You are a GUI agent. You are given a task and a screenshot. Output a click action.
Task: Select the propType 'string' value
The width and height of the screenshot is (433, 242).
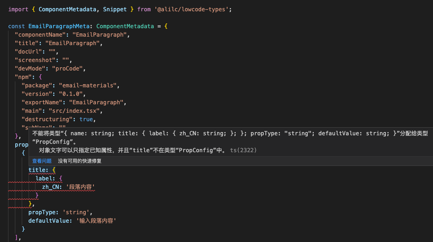click(x=77, y=212)
